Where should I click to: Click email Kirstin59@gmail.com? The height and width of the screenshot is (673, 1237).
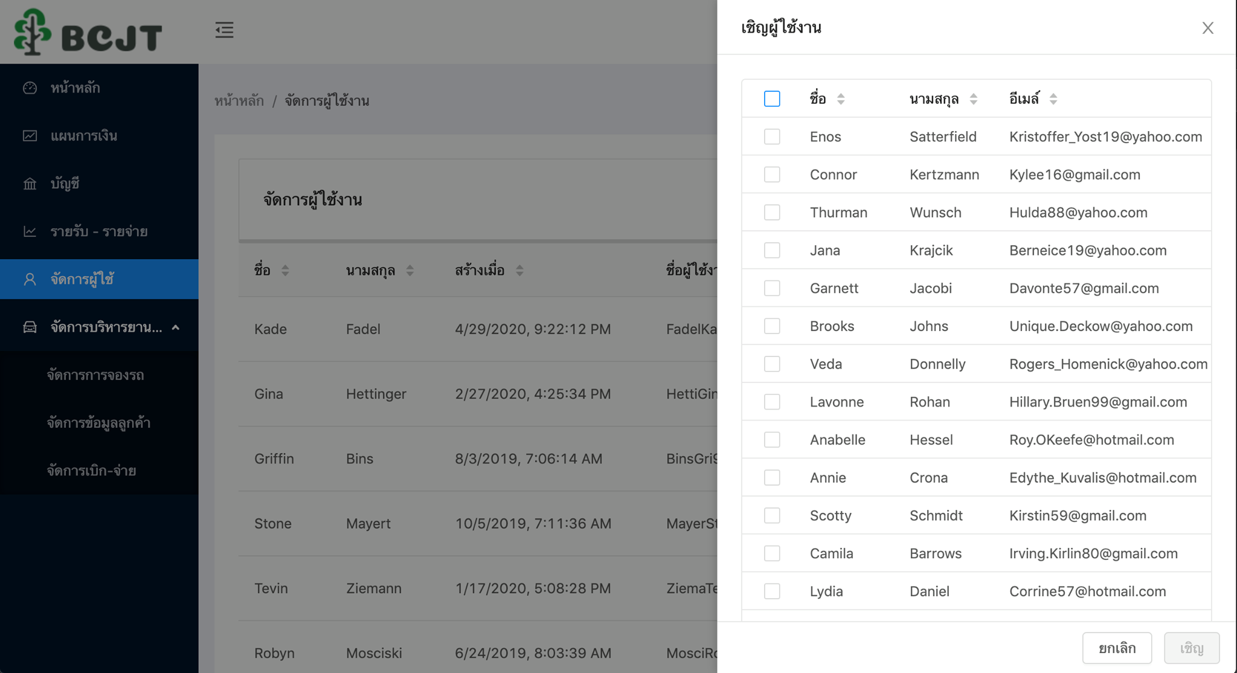tap(1078, 515)
